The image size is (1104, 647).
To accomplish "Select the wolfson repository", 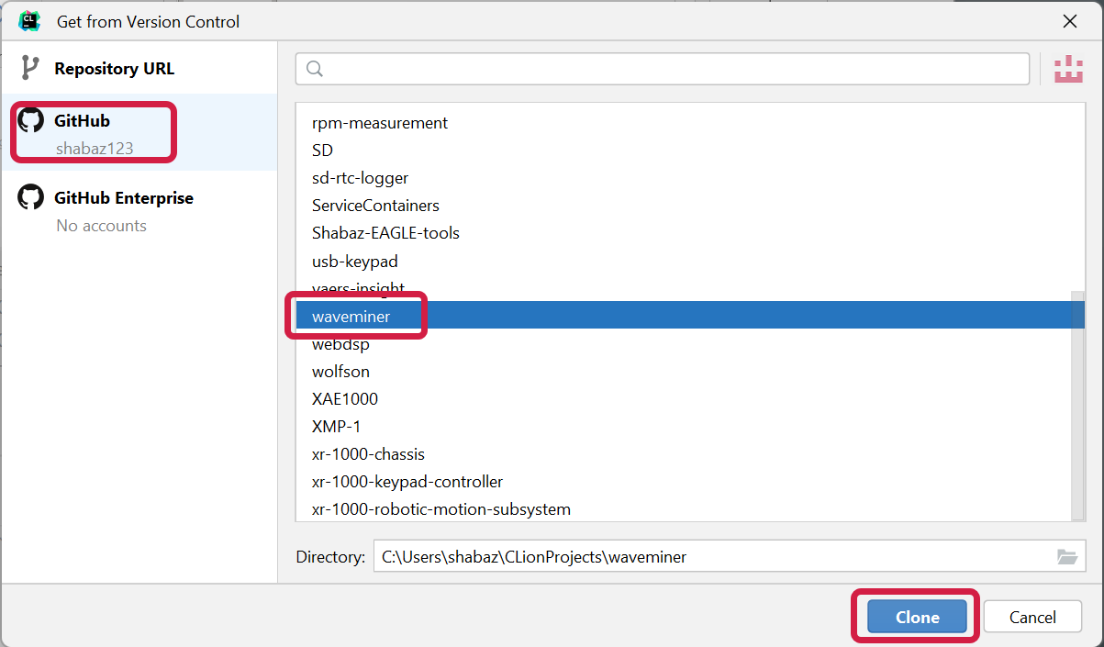I will pyautogui.click(x=683, y=372).
